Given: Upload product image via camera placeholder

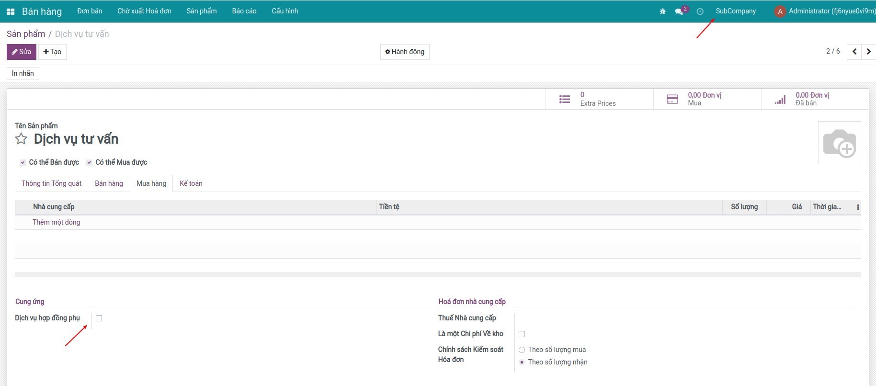Looking at the screenshot, I should coord(839,143).
